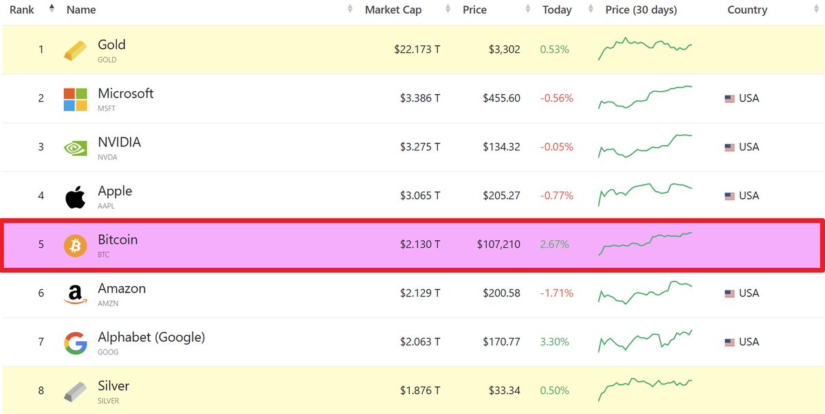The width and height of the screenshot is (825, 414).
Task: Click Amazon price $200.58
Action: coord(502,293)
